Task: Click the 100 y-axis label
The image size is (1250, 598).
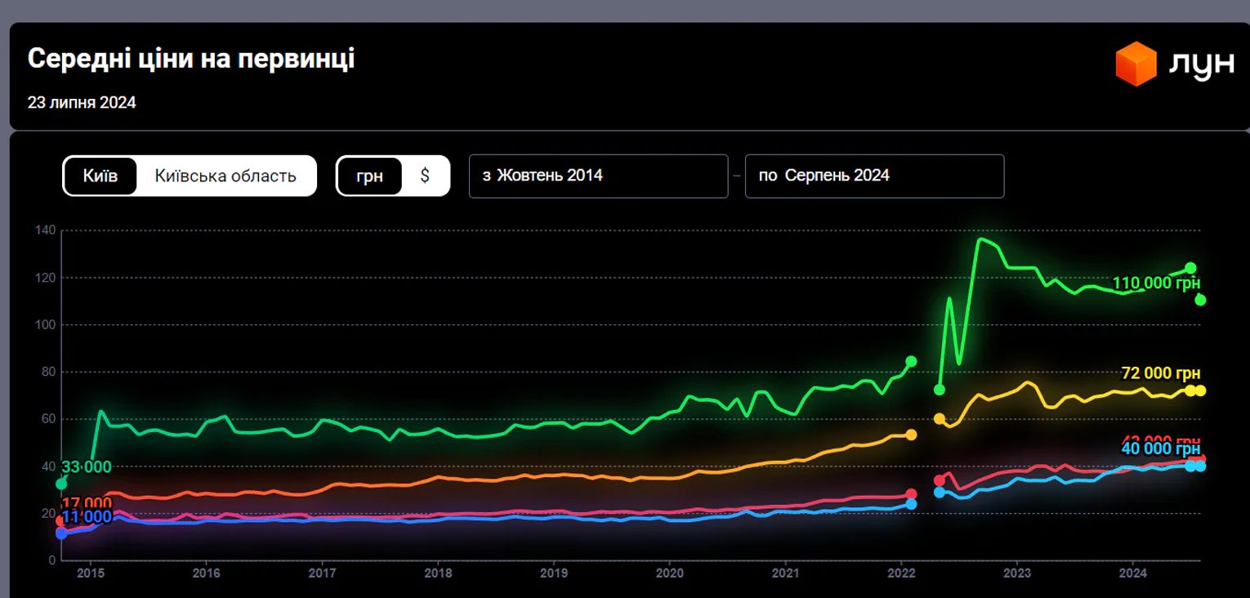Action: pos(46,325)
